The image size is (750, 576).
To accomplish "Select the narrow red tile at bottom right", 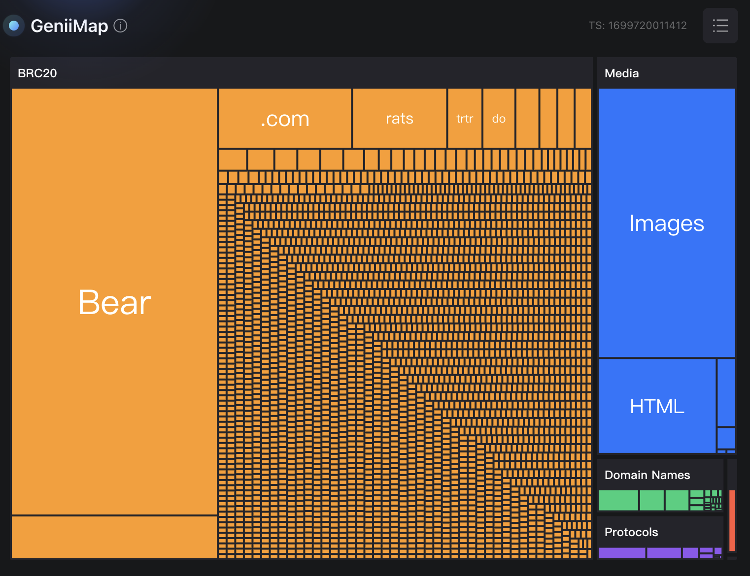I will click(732, 520).
